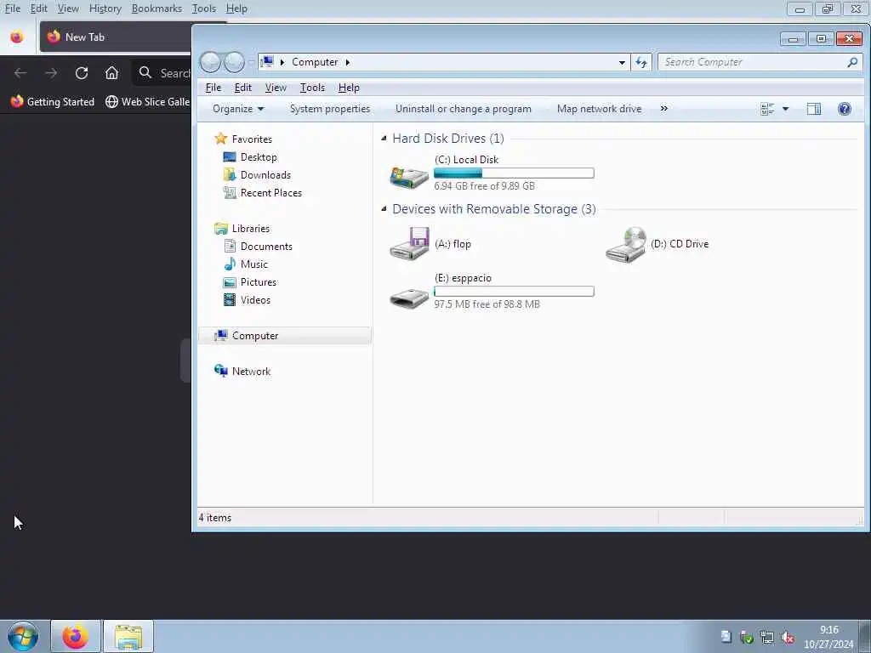871x653 pixels.
Task: Click Firefox back arrow
Action: click(x=20, y=73)
